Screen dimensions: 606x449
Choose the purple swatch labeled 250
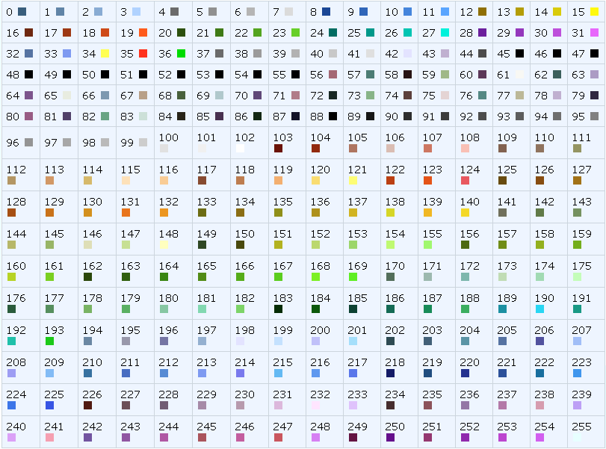point(390,438)
